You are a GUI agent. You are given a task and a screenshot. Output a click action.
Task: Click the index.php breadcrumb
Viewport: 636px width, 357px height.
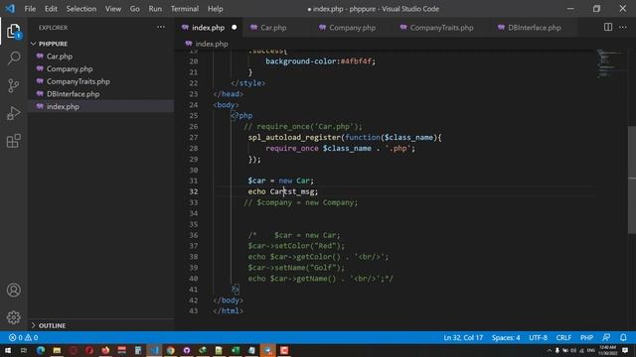pos(212,44)
